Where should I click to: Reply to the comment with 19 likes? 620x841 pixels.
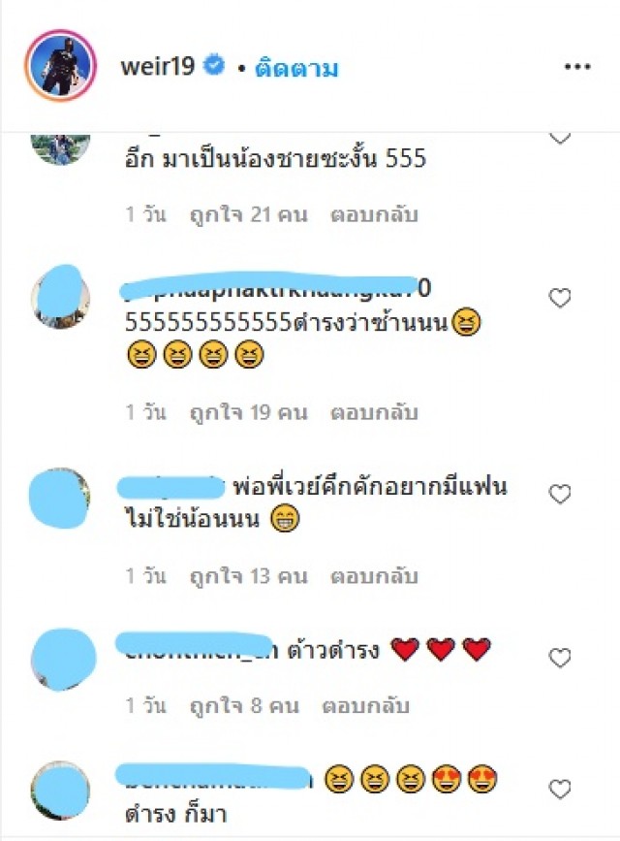[x=374, y=412]
